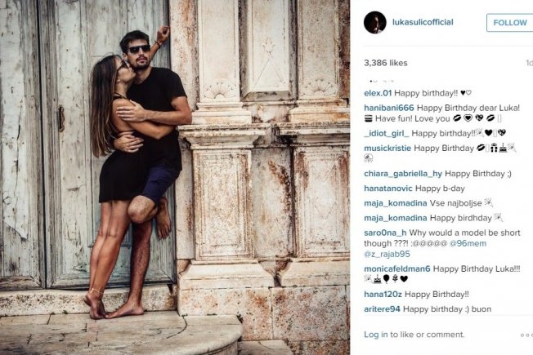Click the FOLLOW button

coord(510,23)
